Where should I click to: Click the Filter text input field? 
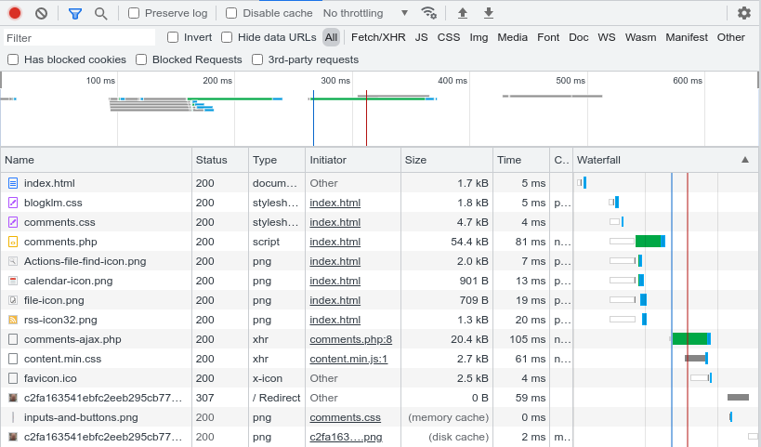[79, 38]
